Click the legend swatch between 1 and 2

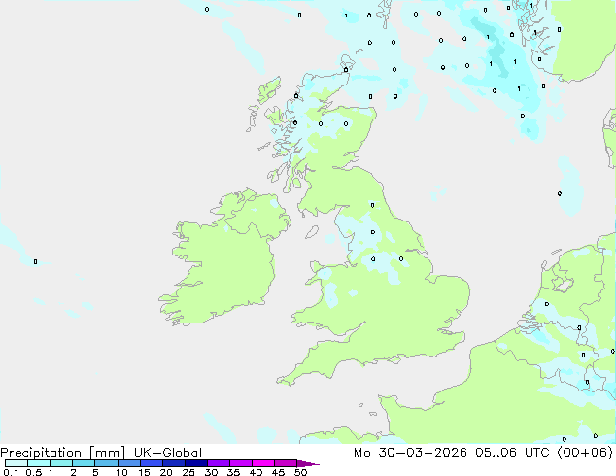[61, 463]
